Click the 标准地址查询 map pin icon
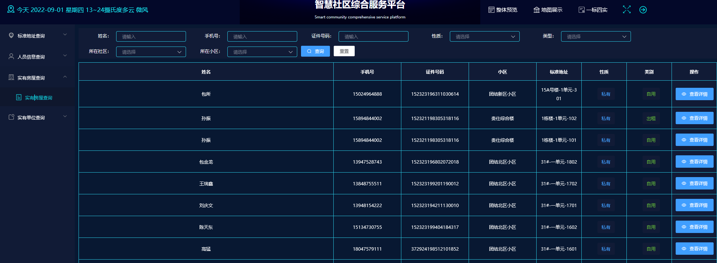717x263 pixels. pos(11,36)
